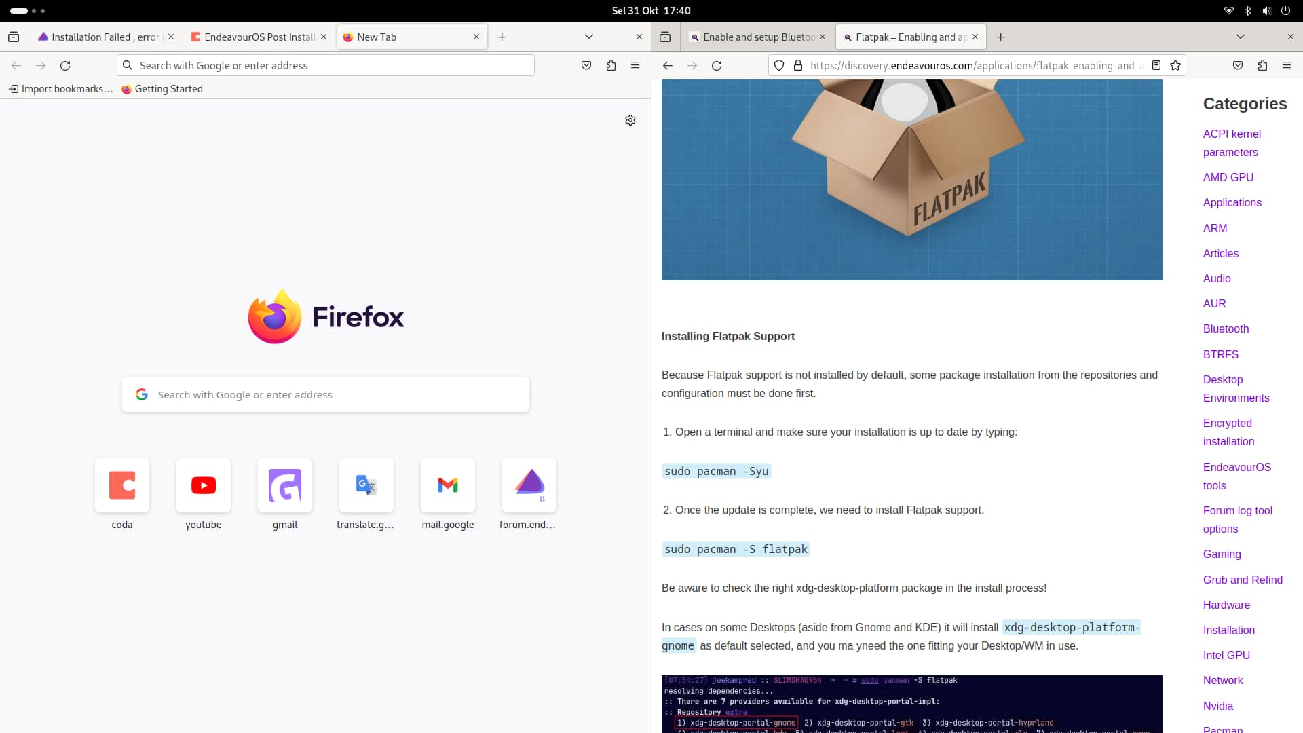The image size is (1303, 733).
Task: Open AMD GPU category
Action: [x=1228, y=177]
